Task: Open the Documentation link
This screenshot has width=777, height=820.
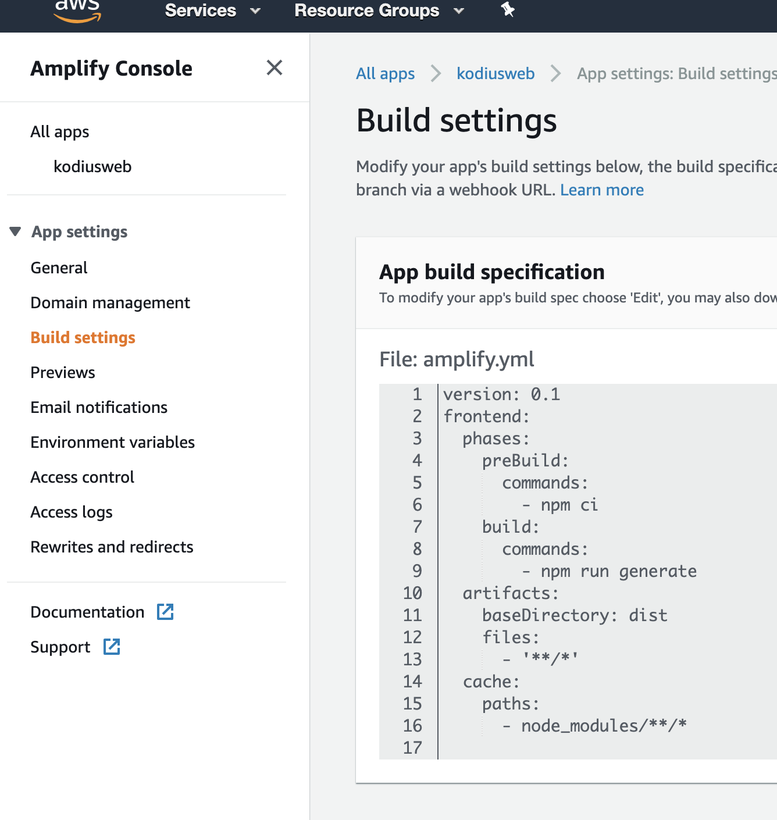Action: pos(87,612)
